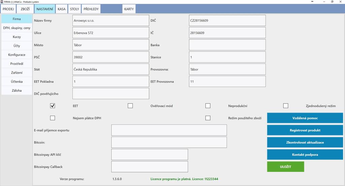Open the Účty section
345x186 pixels.
(x=17, y=46)
